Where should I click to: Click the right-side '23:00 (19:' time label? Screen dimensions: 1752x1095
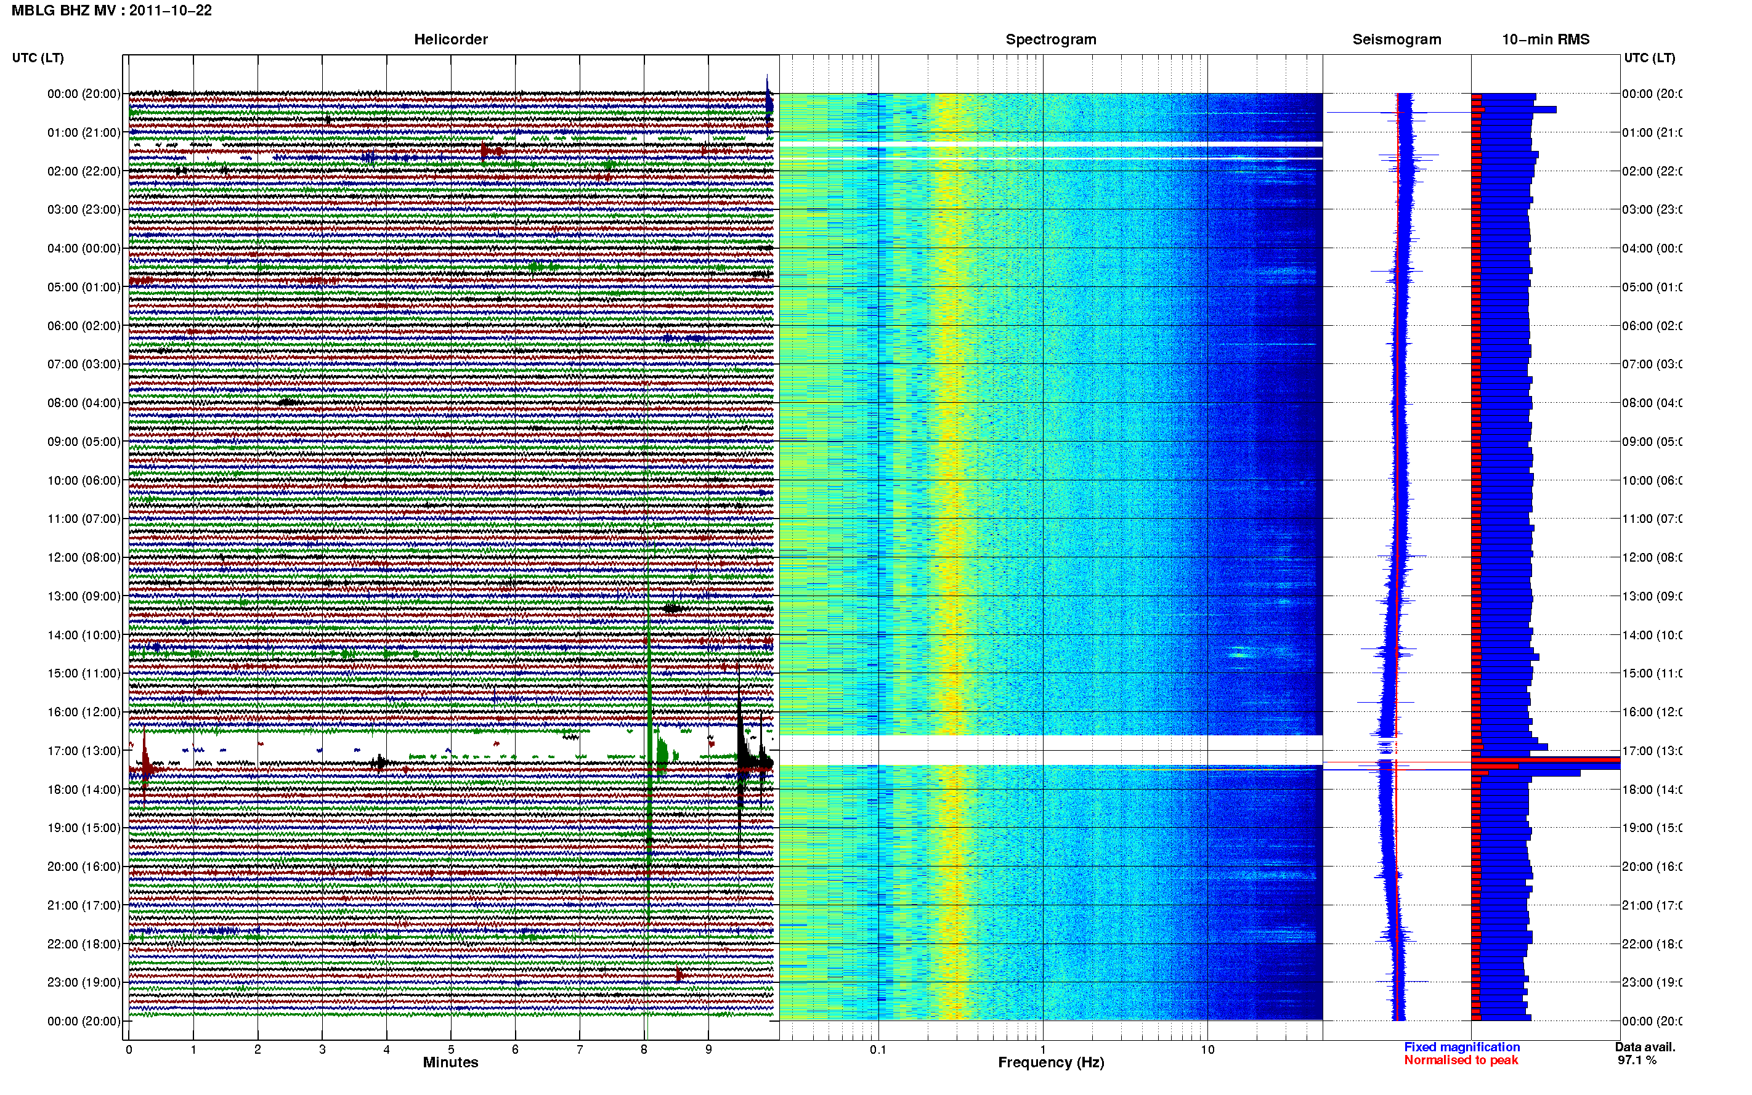[1652, 983]
